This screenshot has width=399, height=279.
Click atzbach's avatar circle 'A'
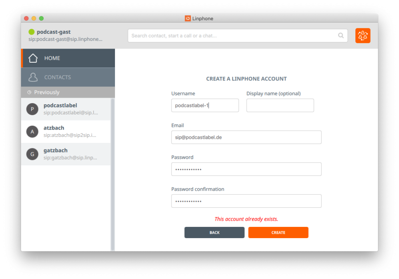(x=32, y=132)
